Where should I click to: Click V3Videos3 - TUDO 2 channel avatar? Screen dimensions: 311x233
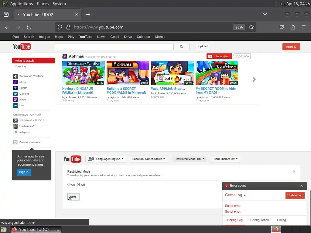tap(15, 120)
